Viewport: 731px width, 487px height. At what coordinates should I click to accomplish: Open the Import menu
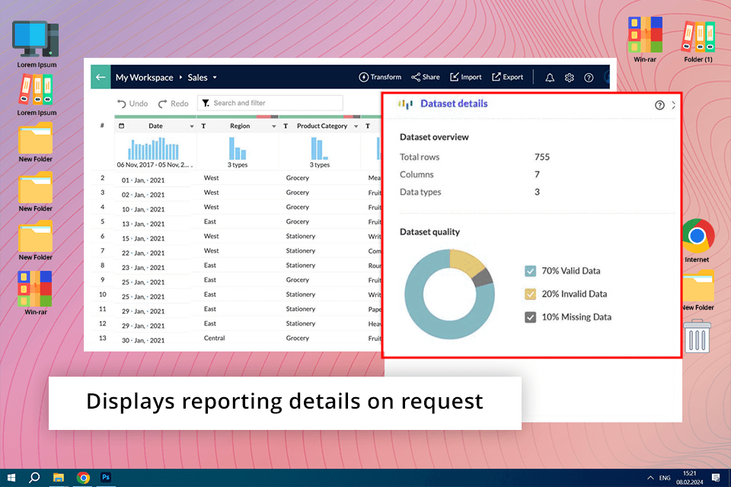click(x=465, y=77)
